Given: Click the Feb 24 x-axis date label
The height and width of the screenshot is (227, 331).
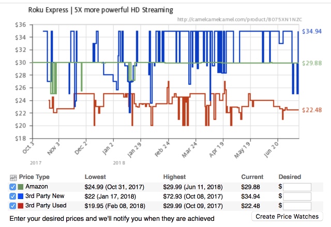Looking at the screenshot, I should (x=162, y=149).
